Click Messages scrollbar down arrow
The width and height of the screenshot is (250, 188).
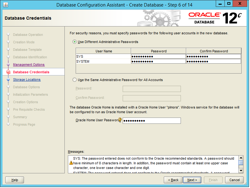(241, 171)
